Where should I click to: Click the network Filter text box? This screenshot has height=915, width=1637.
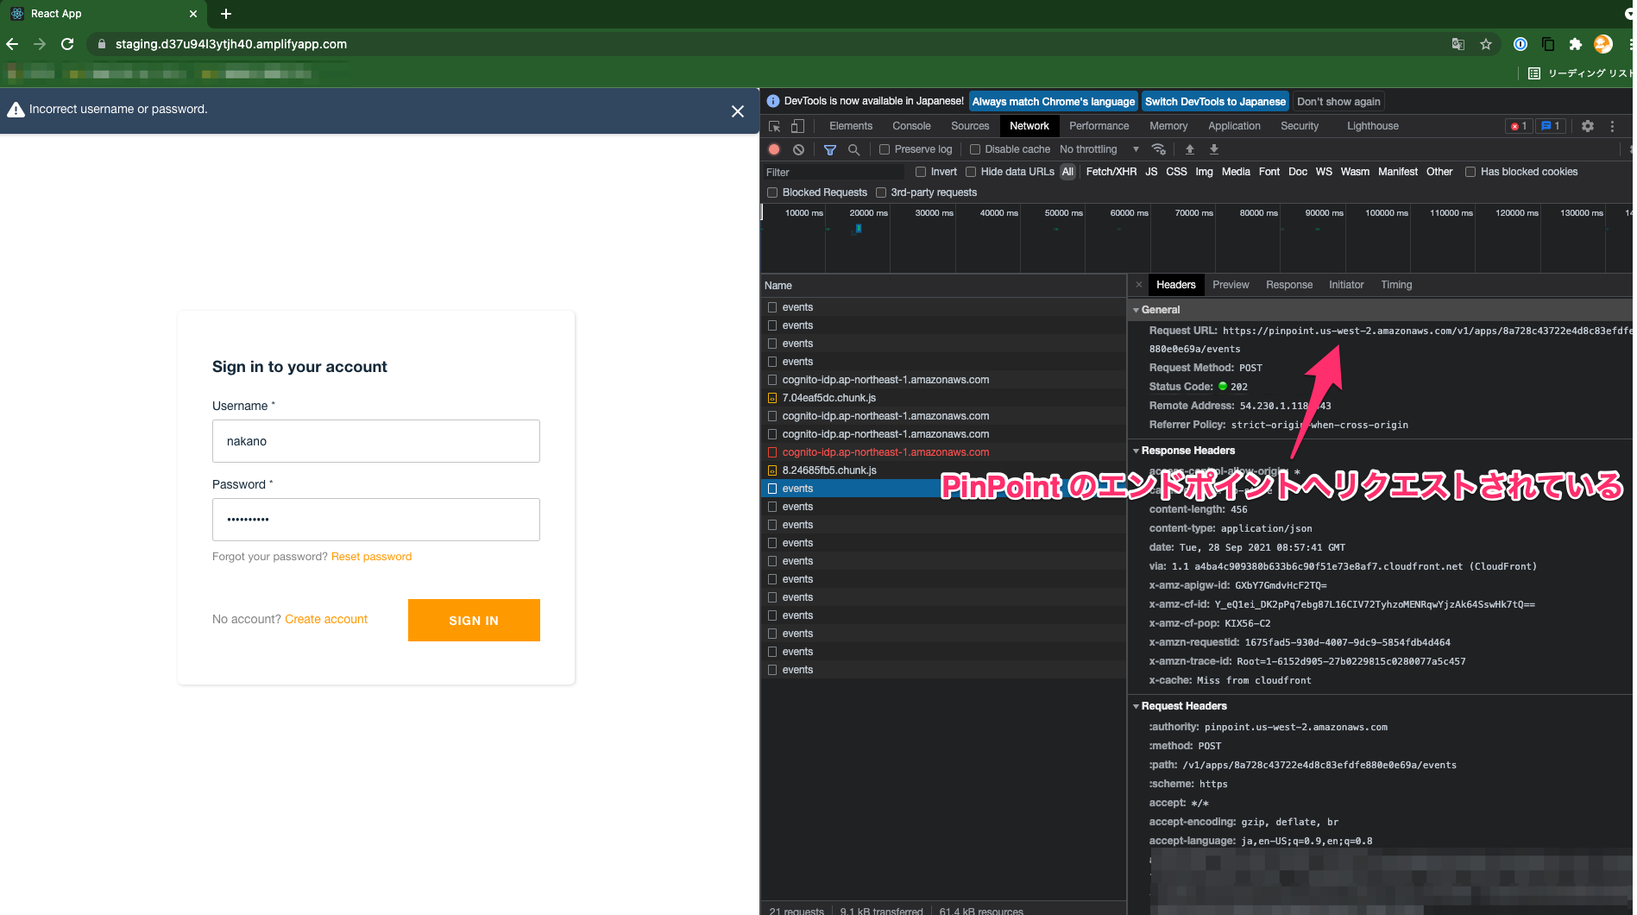tap(834, 173)
